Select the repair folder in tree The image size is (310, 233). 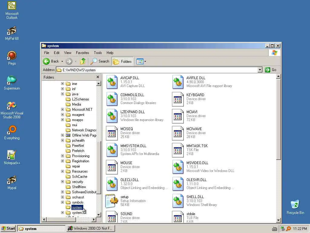[x=76, y=166]
